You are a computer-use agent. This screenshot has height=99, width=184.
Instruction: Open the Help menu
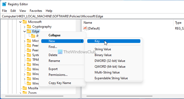coord(49,11)
